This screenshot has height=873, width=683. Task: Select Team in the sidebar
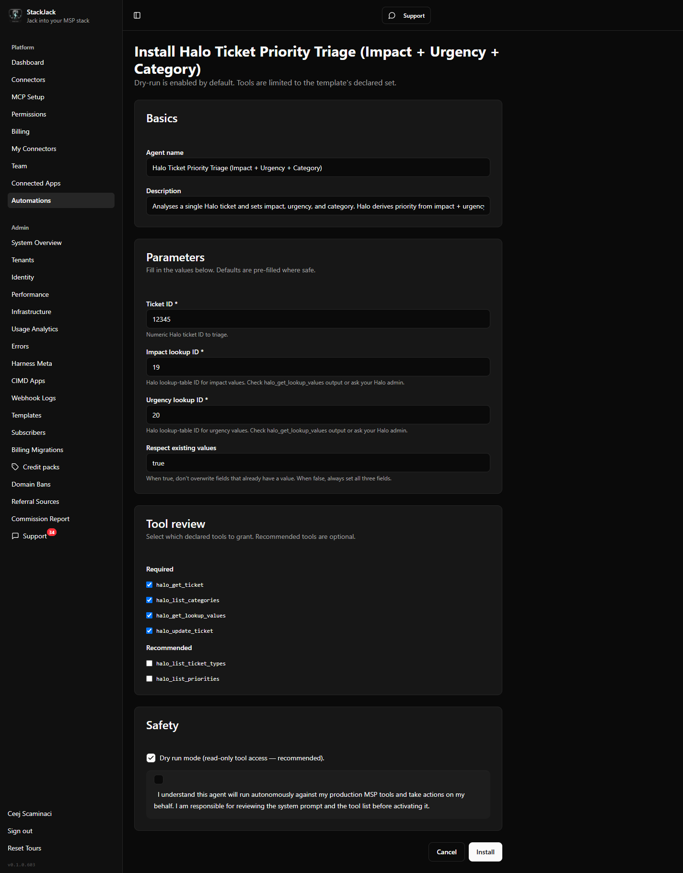[61, 166]
